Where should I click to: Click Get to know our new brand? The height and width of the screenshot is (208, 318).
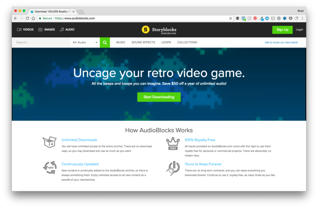[x=281, y=42]
